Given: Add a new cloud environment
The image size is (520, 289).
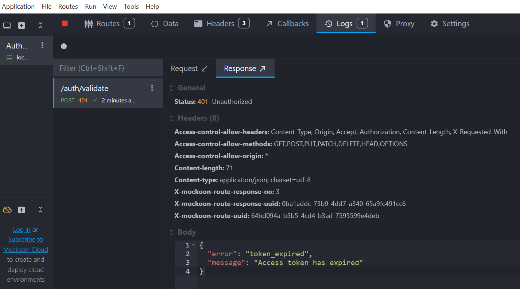Looking at the screenshot, I should (22, 210).
